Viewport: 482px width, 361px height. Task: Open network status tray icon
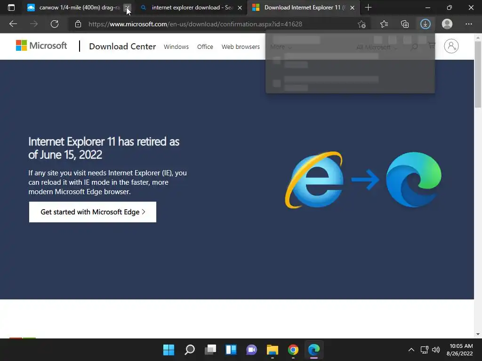[x=425, y=350]
